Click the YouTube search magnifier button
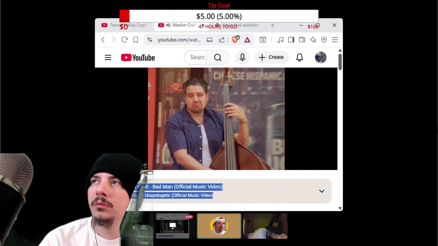 pyautogui.click(x=218, y=57)
